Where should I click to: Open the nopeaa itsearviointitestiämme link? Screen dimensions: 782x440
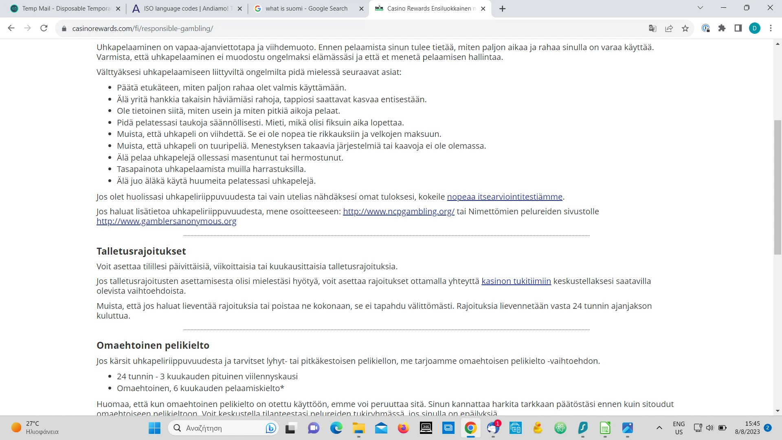coord(505,197)
